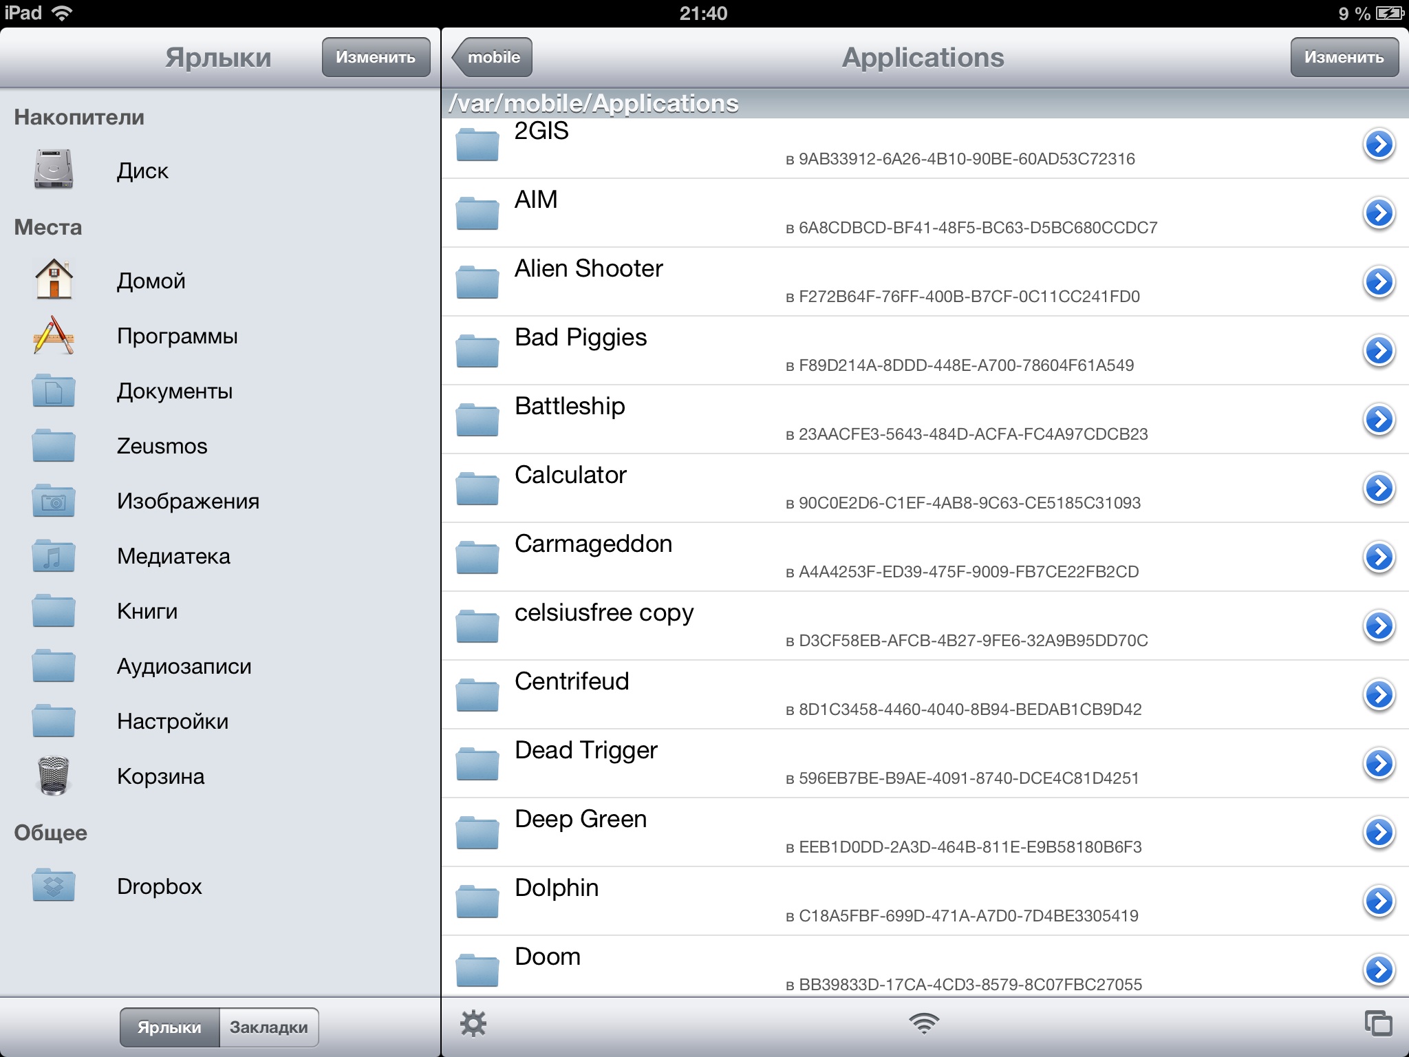Show details for Bad Piggies via blue arrow

(x=1379, y=351)
